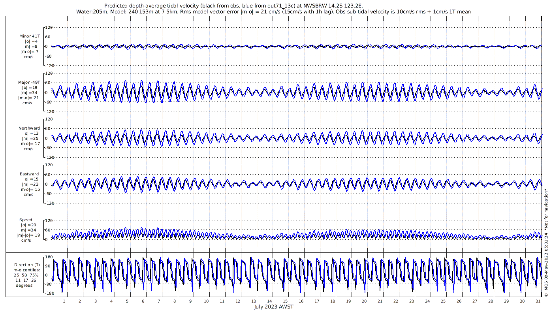Click '|o| =19' in the Major panel

(x=31, y=87)
